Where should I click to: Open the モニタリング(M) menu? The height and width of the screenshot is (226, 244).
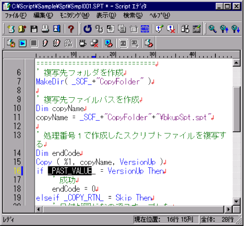point(74,16)
